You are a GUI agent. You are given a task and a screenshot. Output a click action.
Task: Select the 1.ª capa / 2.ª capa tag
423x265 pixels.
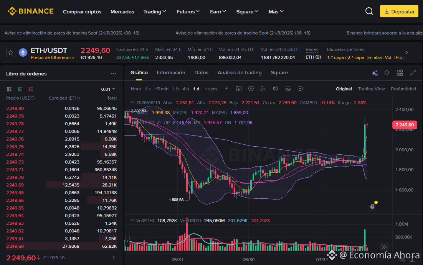pos(345,57)
